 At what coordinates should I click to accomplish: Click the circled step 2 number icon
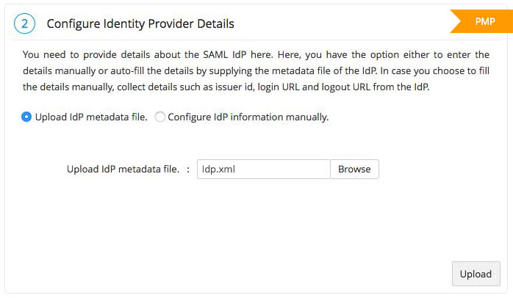(x=24, y=23)
